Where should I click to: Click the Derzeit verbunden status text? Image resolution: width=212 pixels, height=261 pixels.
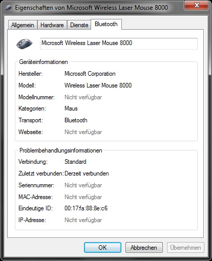pos(87,173)
